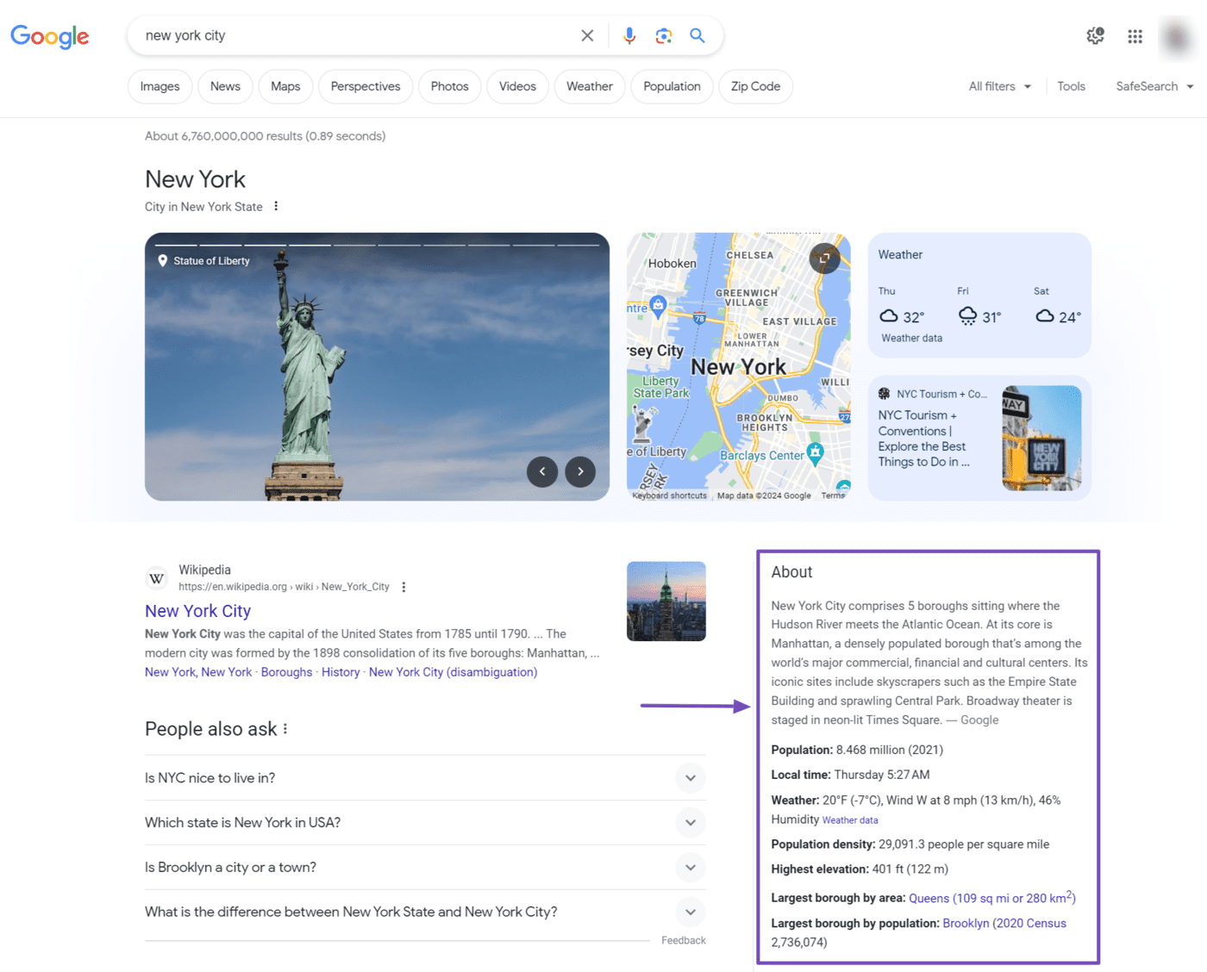1207x972 pixels.
Task: Open the Statue of Liberty photo
Action: [x=377, y=366]
